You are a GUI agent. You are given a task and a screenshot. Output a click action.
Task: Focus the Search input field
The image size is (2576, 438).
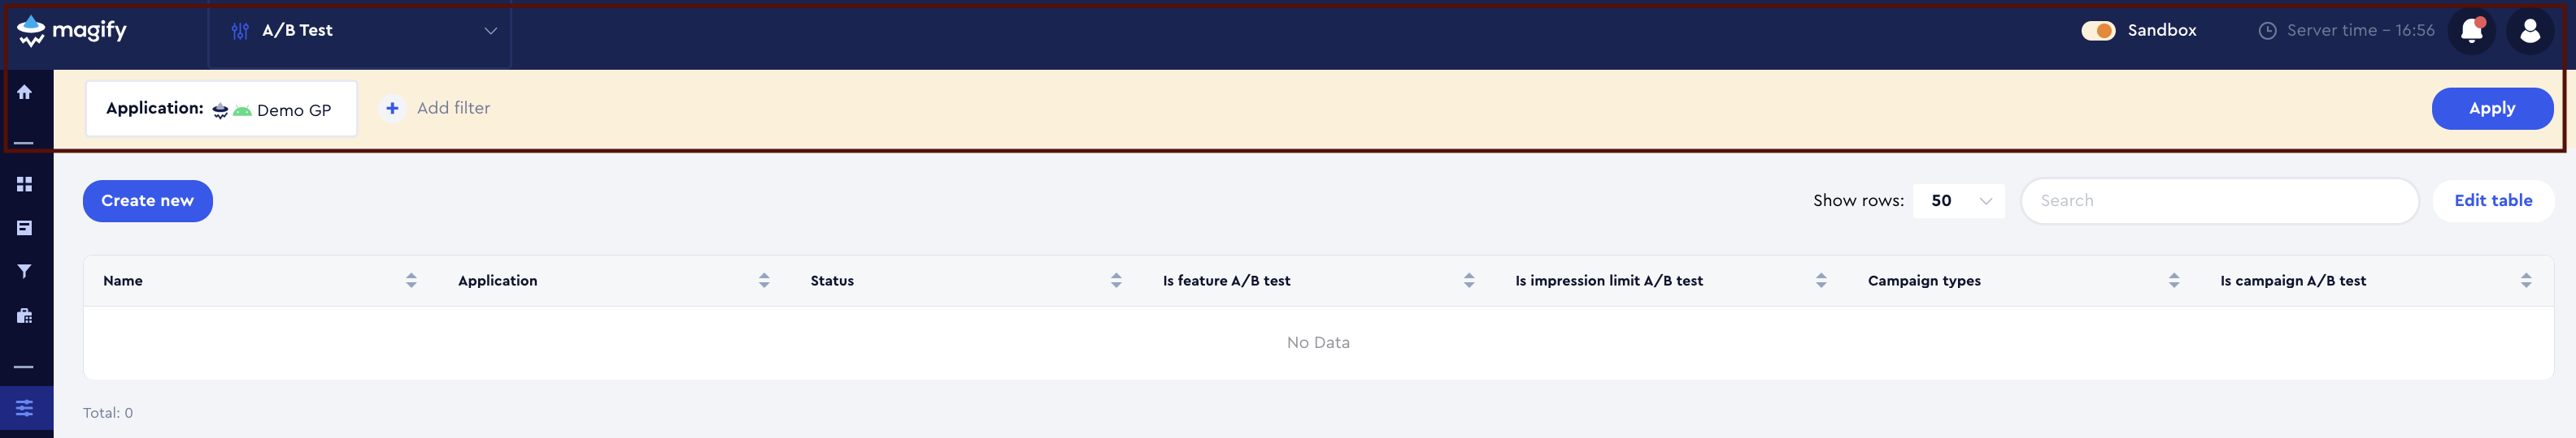(x=2219, y=200)
